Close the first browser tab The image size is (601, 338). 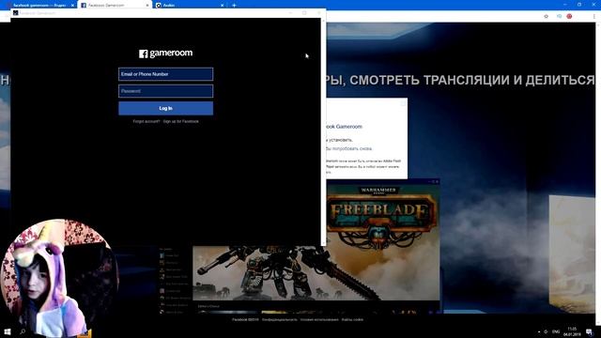[x=72, y=6]
